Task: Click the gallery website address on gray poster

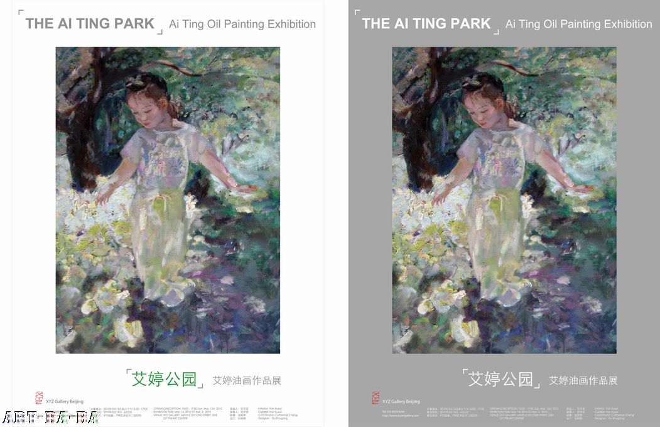Action: click(400, 416)
